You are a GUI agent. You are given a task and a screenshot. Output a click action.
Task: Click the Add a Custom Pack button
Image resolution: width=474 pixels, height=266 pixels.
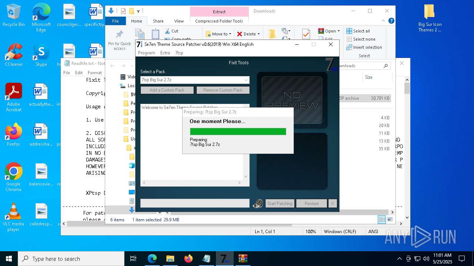click(x=167, y=90)
